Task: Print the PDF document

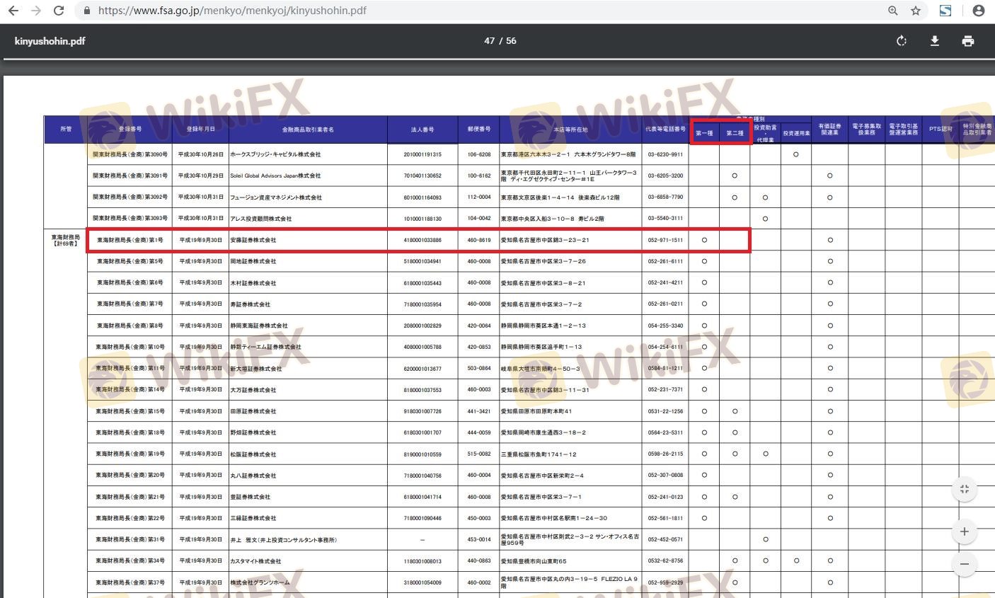Action: (x=967, y=41)
